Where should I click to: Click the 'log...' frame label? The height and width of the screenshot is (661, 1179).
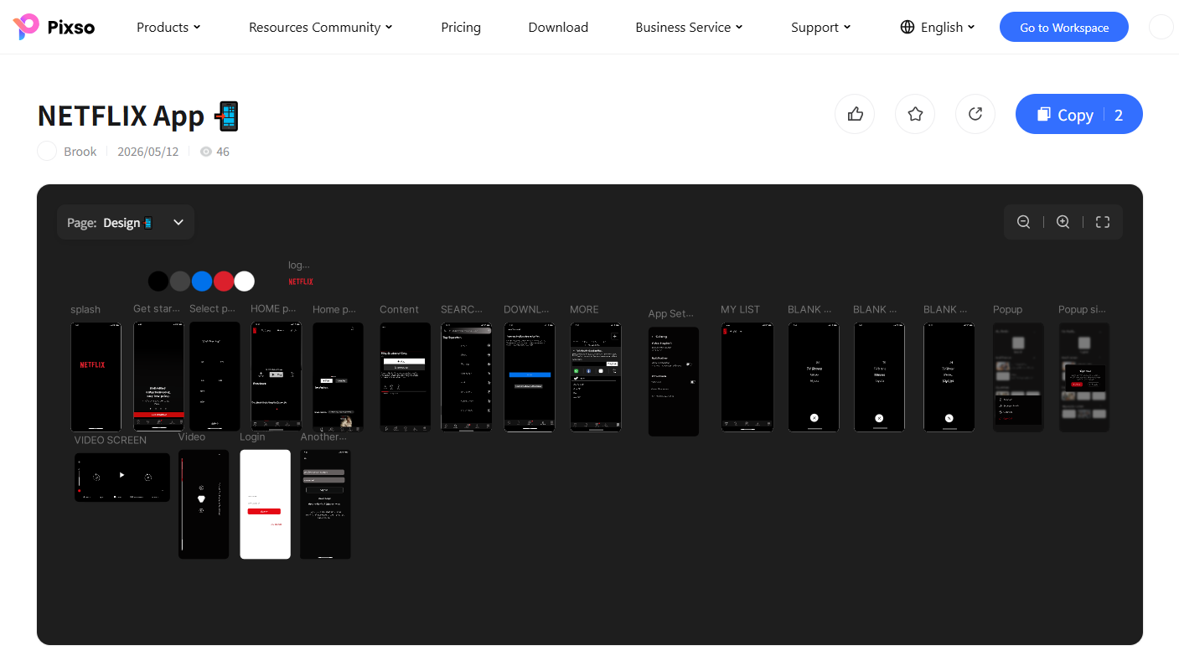coord(298,265)
